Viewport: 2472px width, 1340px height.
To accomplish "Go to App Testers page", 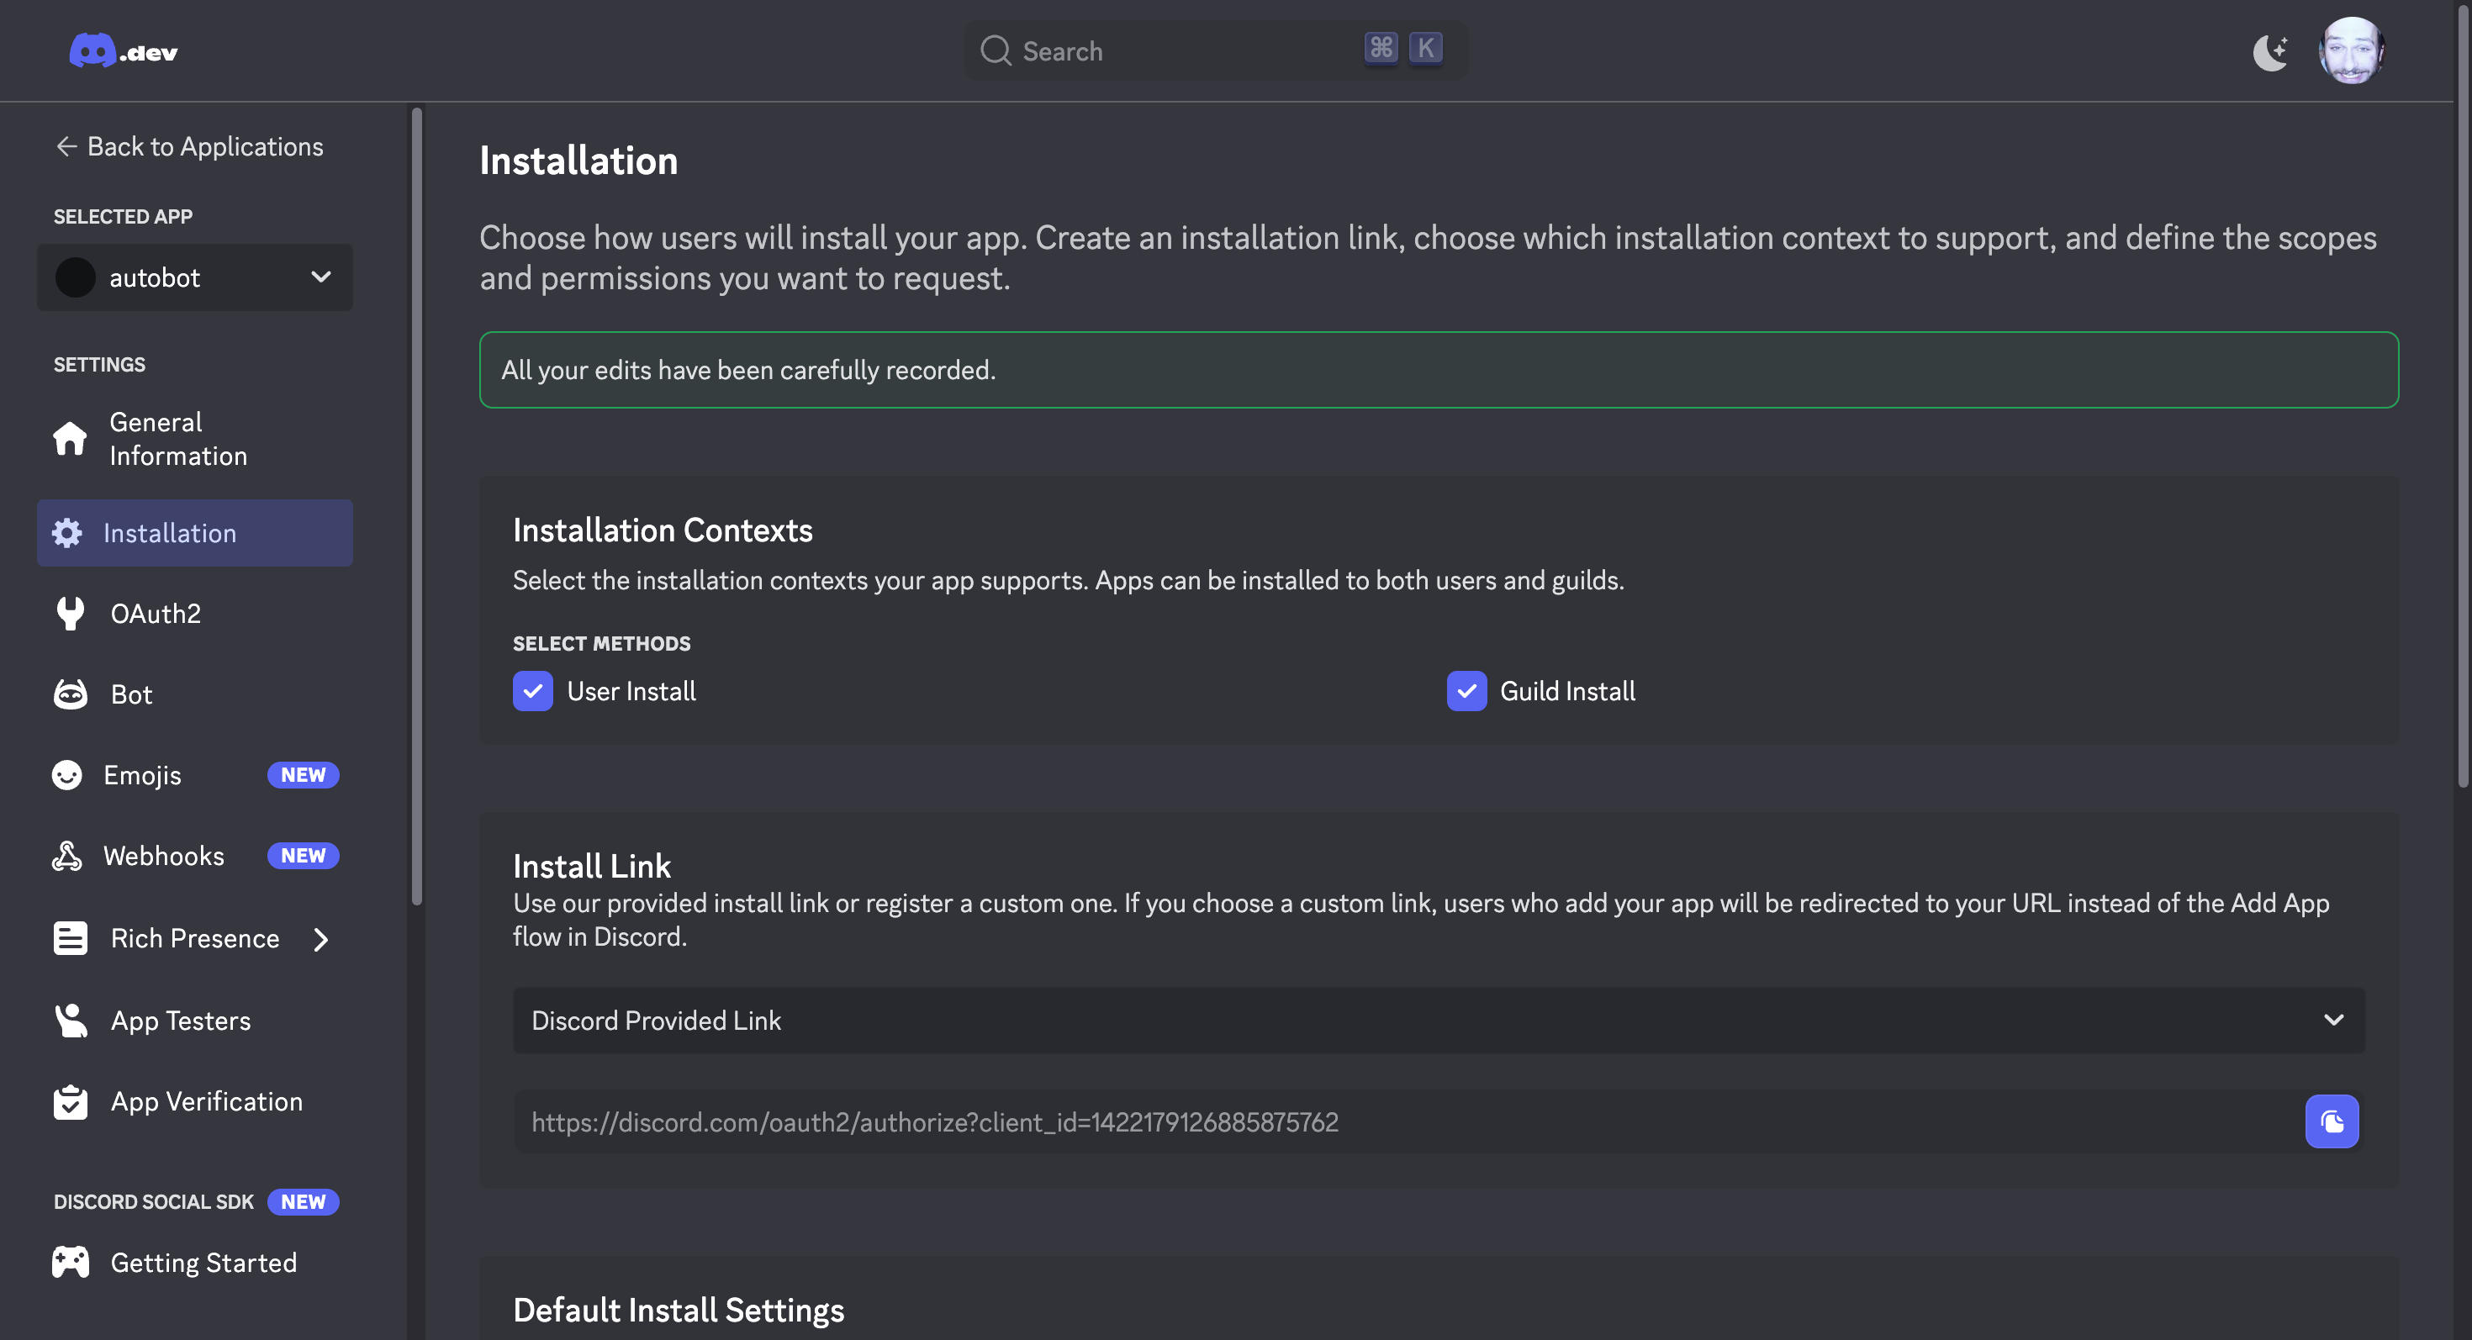I will [195, 1021].
